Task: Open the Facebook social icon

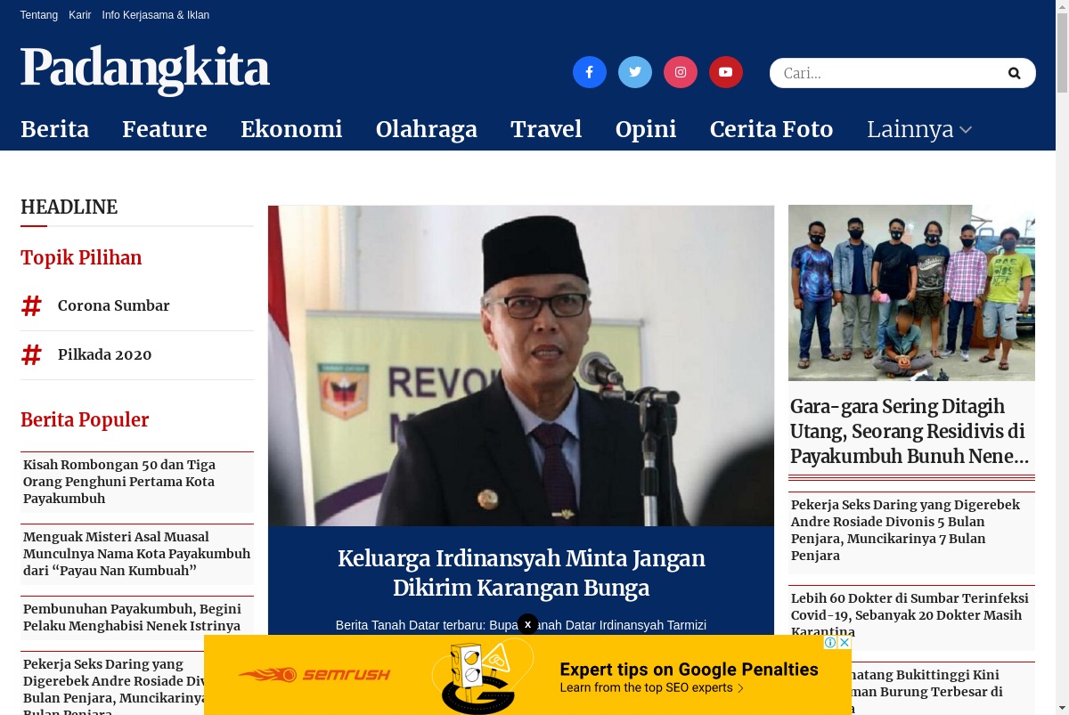Action: click(590, 72)
